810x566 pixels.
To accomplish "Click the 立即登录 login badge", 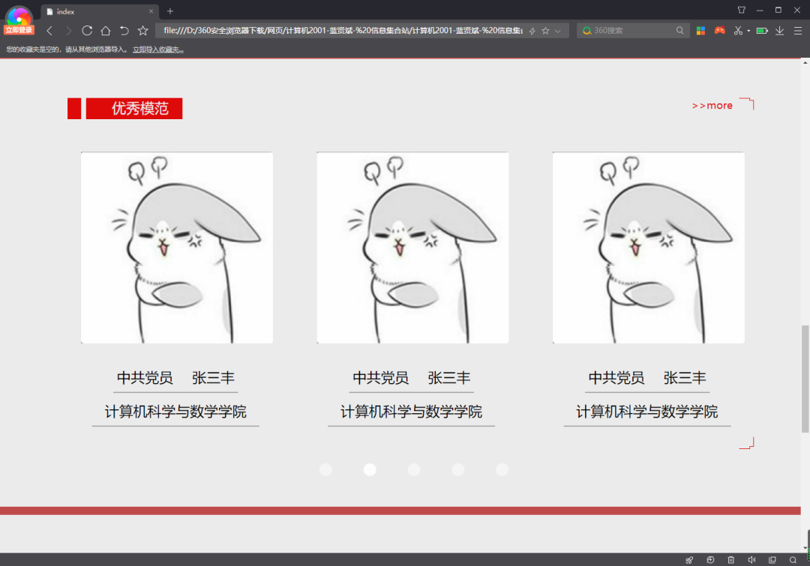I will tap(19, 30).
